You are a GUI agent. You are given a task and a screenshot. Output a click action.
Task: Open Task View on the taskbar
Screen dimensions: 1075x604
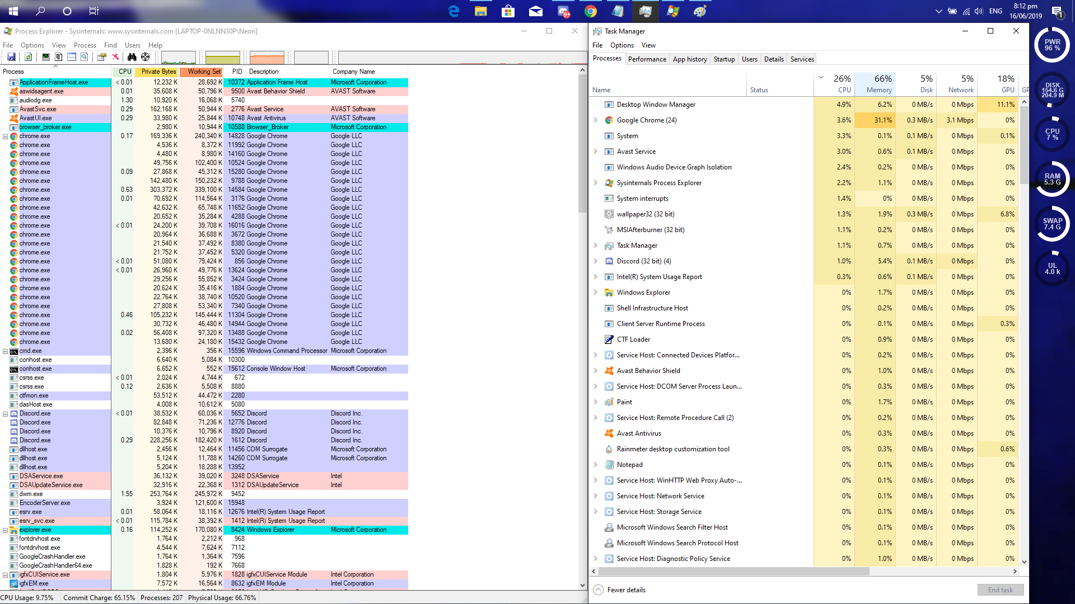tap(94, 11)
